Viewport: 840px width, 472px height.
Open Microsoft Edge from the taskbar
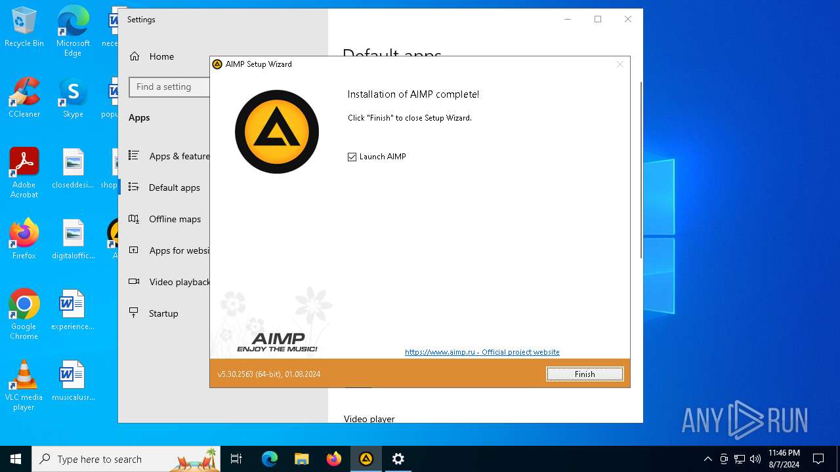point(270,459)
